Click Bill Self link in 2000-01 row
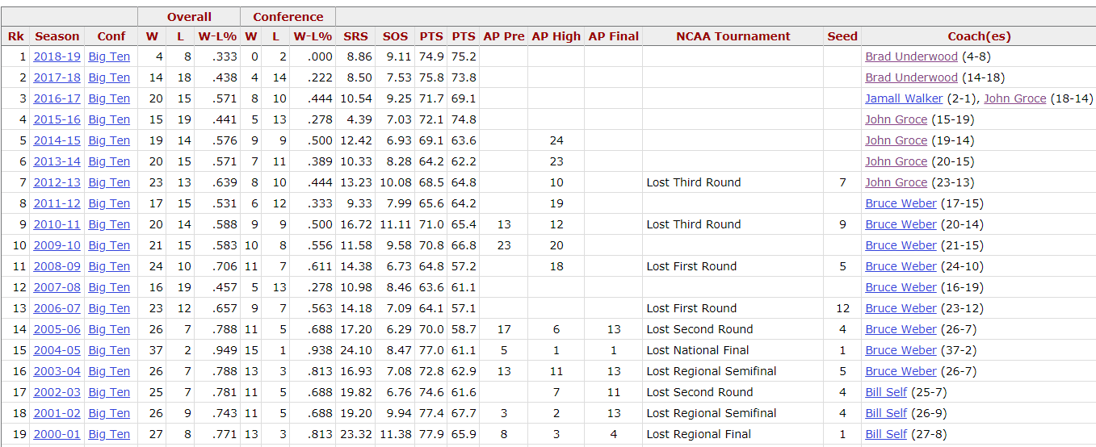1096x447 pixels. click(x=886, y=434)
